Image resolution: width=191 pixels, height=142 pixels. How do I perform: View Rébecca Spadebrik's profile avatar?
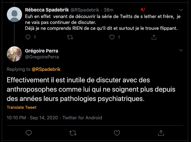point(14,13)
